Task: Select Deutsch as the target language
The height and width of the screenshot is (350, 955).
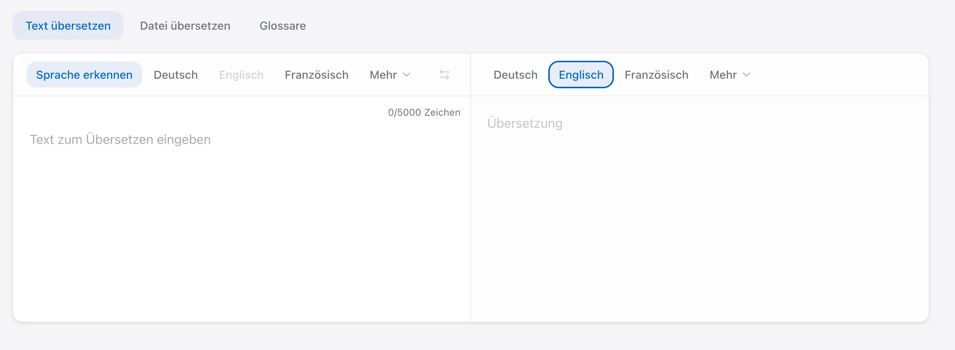Action: 515,74
